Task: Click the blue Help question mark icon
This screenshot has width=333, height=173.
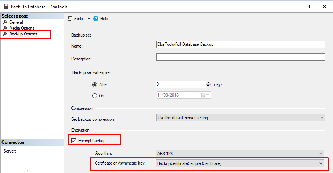Action: click(x=96, y=19)
